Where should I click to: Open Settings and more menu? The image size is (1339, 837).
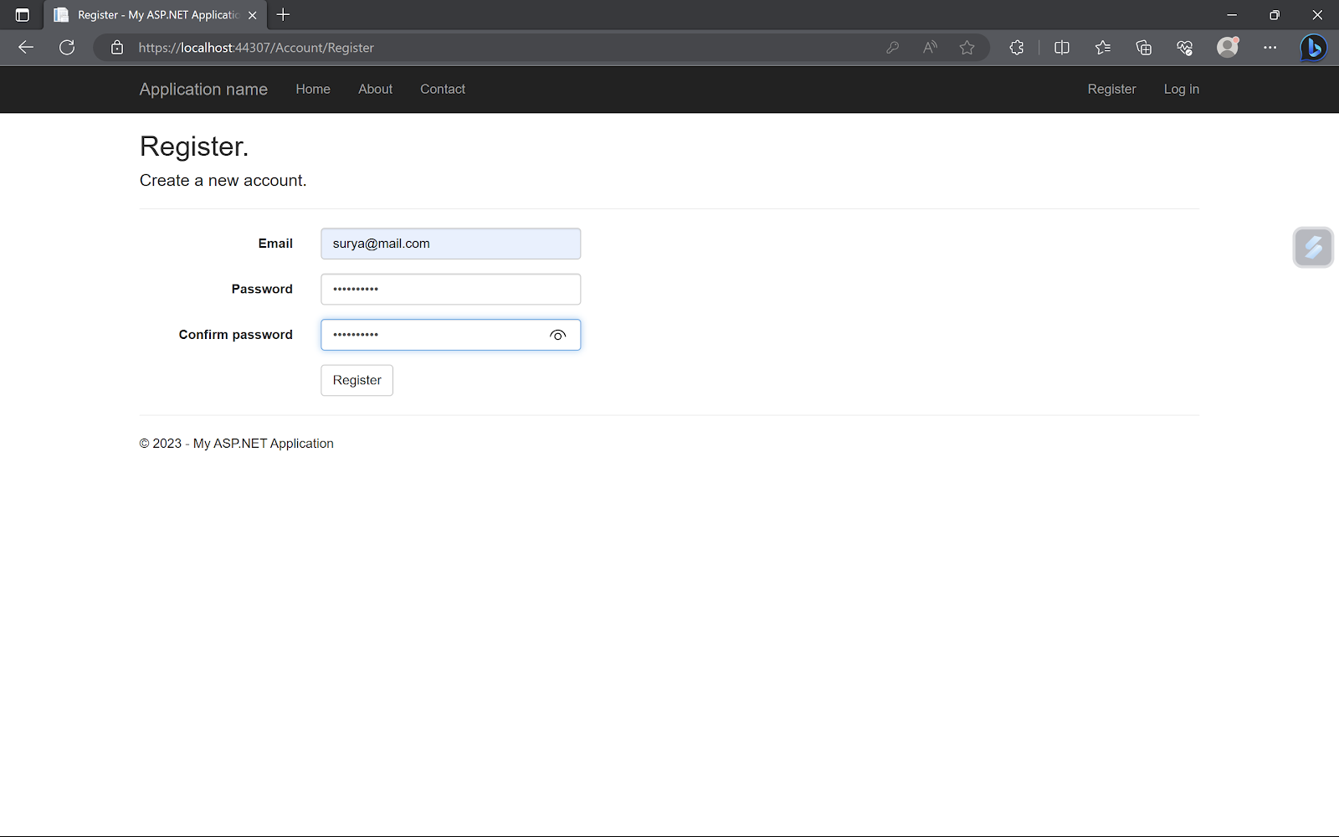1270,48
